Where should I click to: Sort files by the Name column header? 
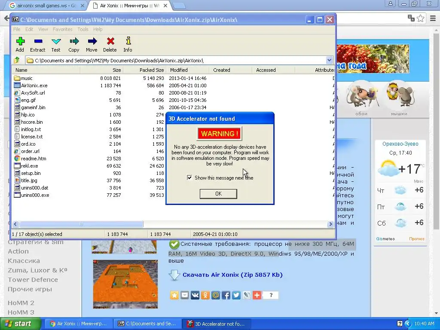click(x=46, y=70)
